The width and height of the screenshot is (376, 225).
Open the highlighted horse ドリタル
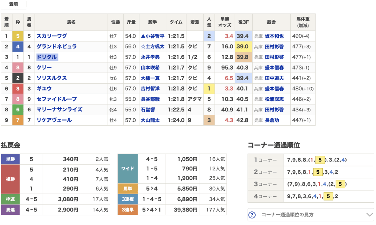pos(47,57)
